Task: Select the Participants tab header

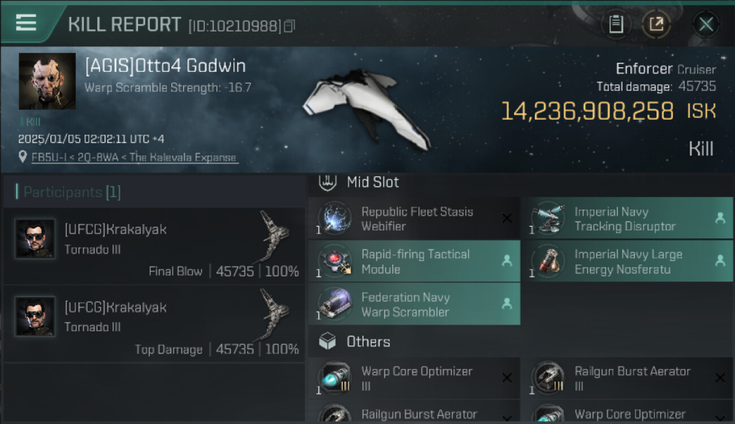Action: click(x=68, y=192)
